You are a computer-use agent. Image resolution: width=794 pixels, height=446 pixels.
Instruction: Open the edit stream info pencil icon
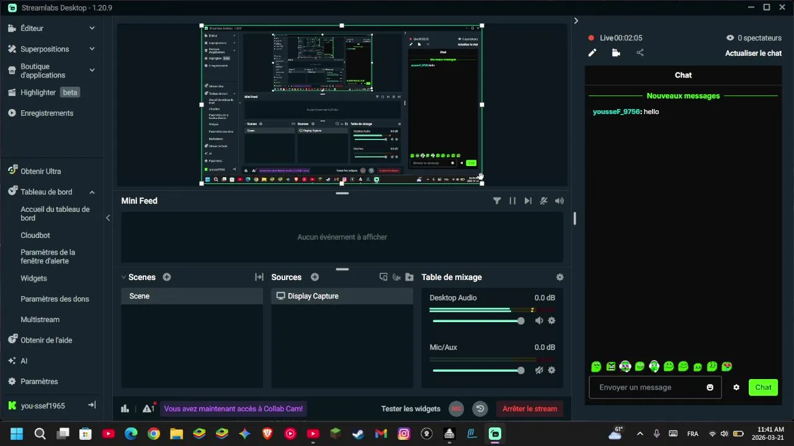(592, 53)
